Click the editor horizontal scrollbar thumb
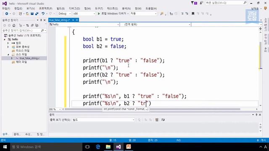 [x=153, y=109]
